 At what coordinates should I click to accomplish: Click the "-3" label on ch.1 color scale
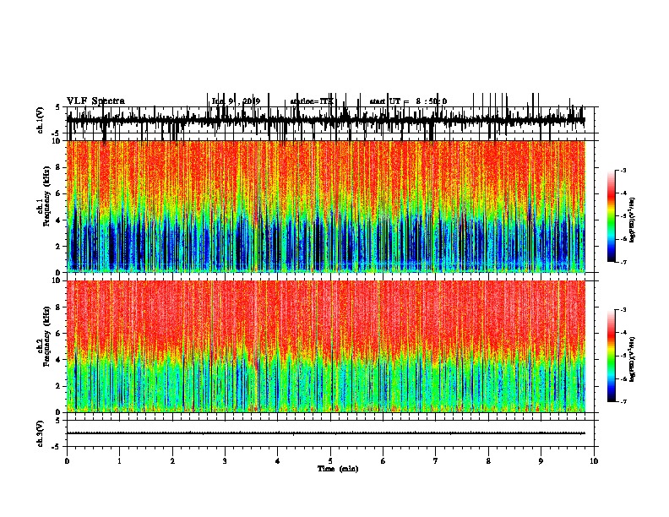(x=623, y=170)
